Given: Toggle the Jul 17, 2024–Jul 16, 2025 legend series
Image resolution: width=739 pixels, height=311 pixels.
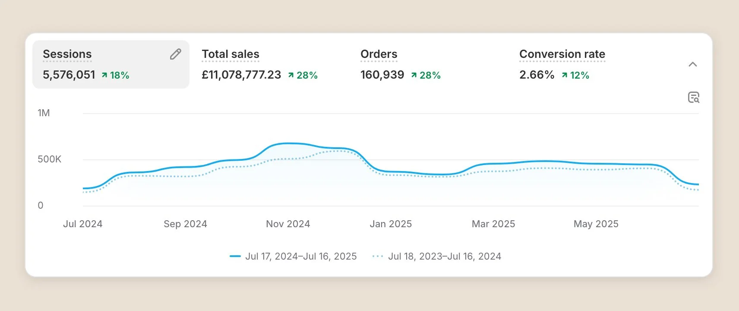Looking at the screenshot, I should (293, 256).
